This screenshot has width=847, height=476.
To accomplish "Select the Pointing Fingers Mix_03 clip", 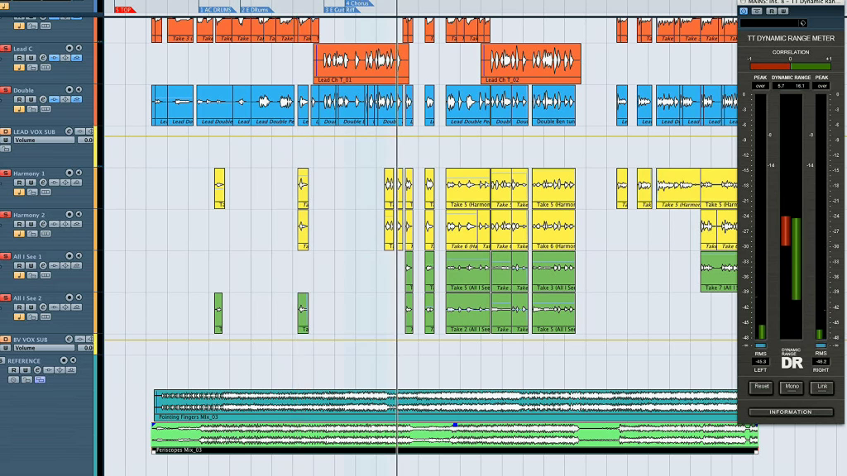I will (446, 405).
